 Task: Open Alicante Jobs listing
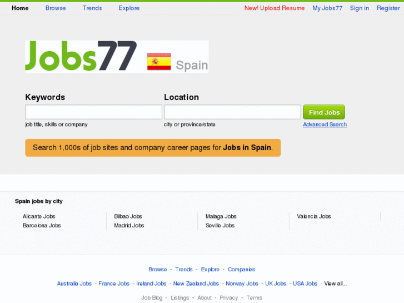point(39,216)
